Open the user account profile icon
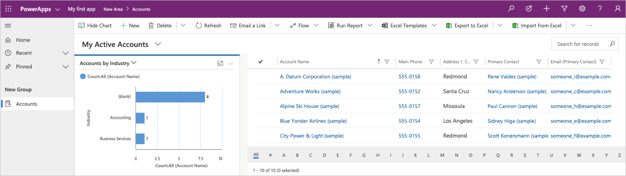This screenshot has width=626, height=176. tap(617, 9)
